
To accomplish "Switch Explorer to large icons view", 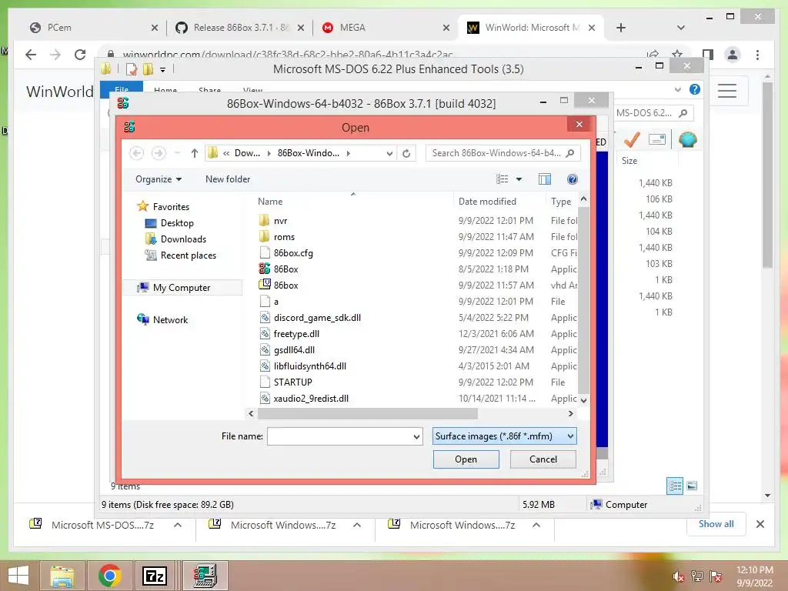I will click(x=692, y=486).
